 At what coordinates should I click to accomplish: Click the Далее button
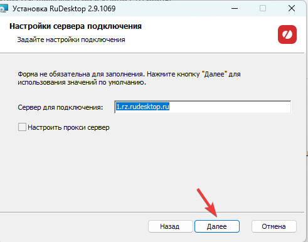[217, 226]
